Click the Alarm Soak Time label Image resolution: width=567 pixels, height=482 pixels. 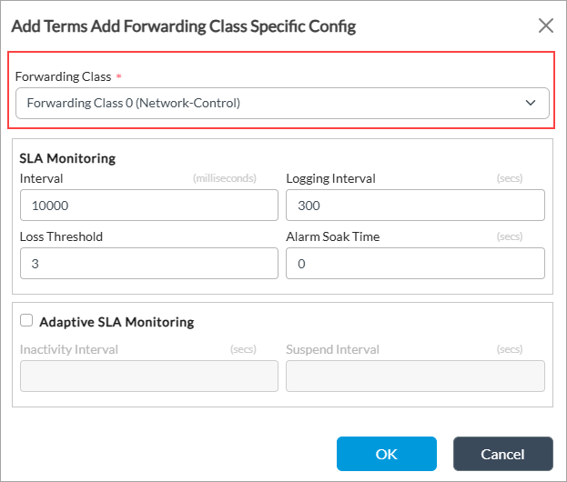[x=332, y=236]
